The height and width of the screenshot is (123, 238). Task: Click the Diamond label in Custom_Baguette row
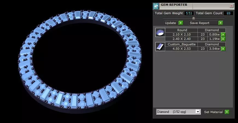click(212, 44)
